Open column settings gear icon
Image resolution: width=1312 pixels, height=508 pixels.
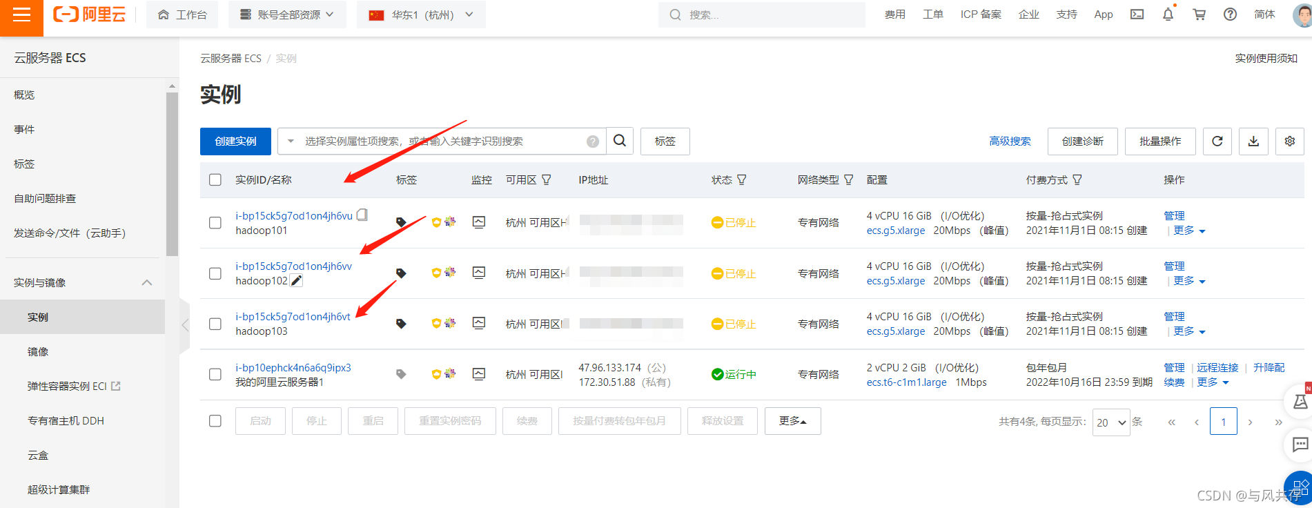pos(1290,141)
